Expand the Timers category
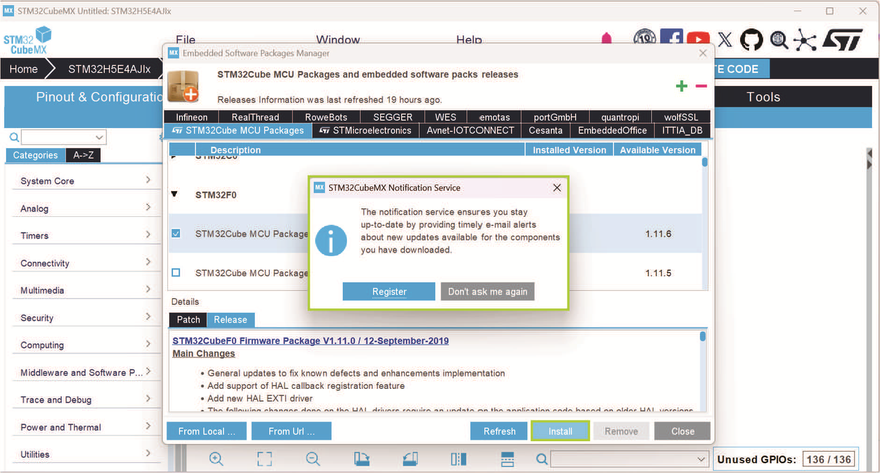 click(148, 235)
